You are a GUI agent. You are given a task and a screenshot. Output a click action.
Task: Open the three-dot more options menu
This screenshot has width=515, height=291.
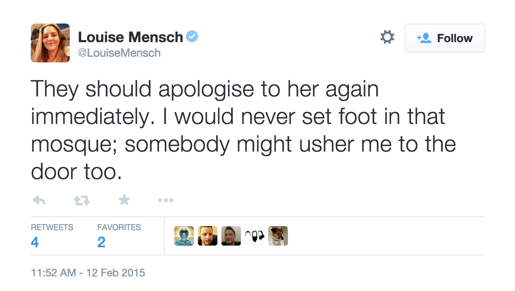(x=166, y=200)
